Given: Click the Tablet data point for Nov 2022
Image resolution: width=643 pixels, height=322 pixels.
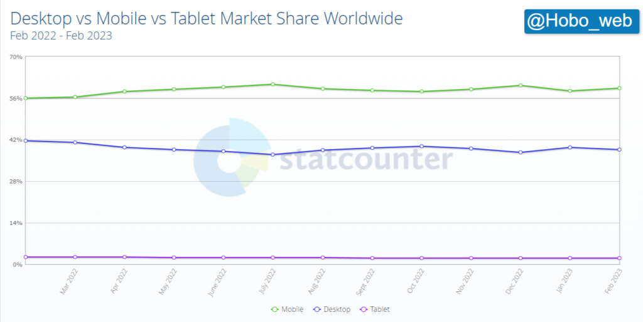Looking at the screenshot, I should (x=471, y=258).
